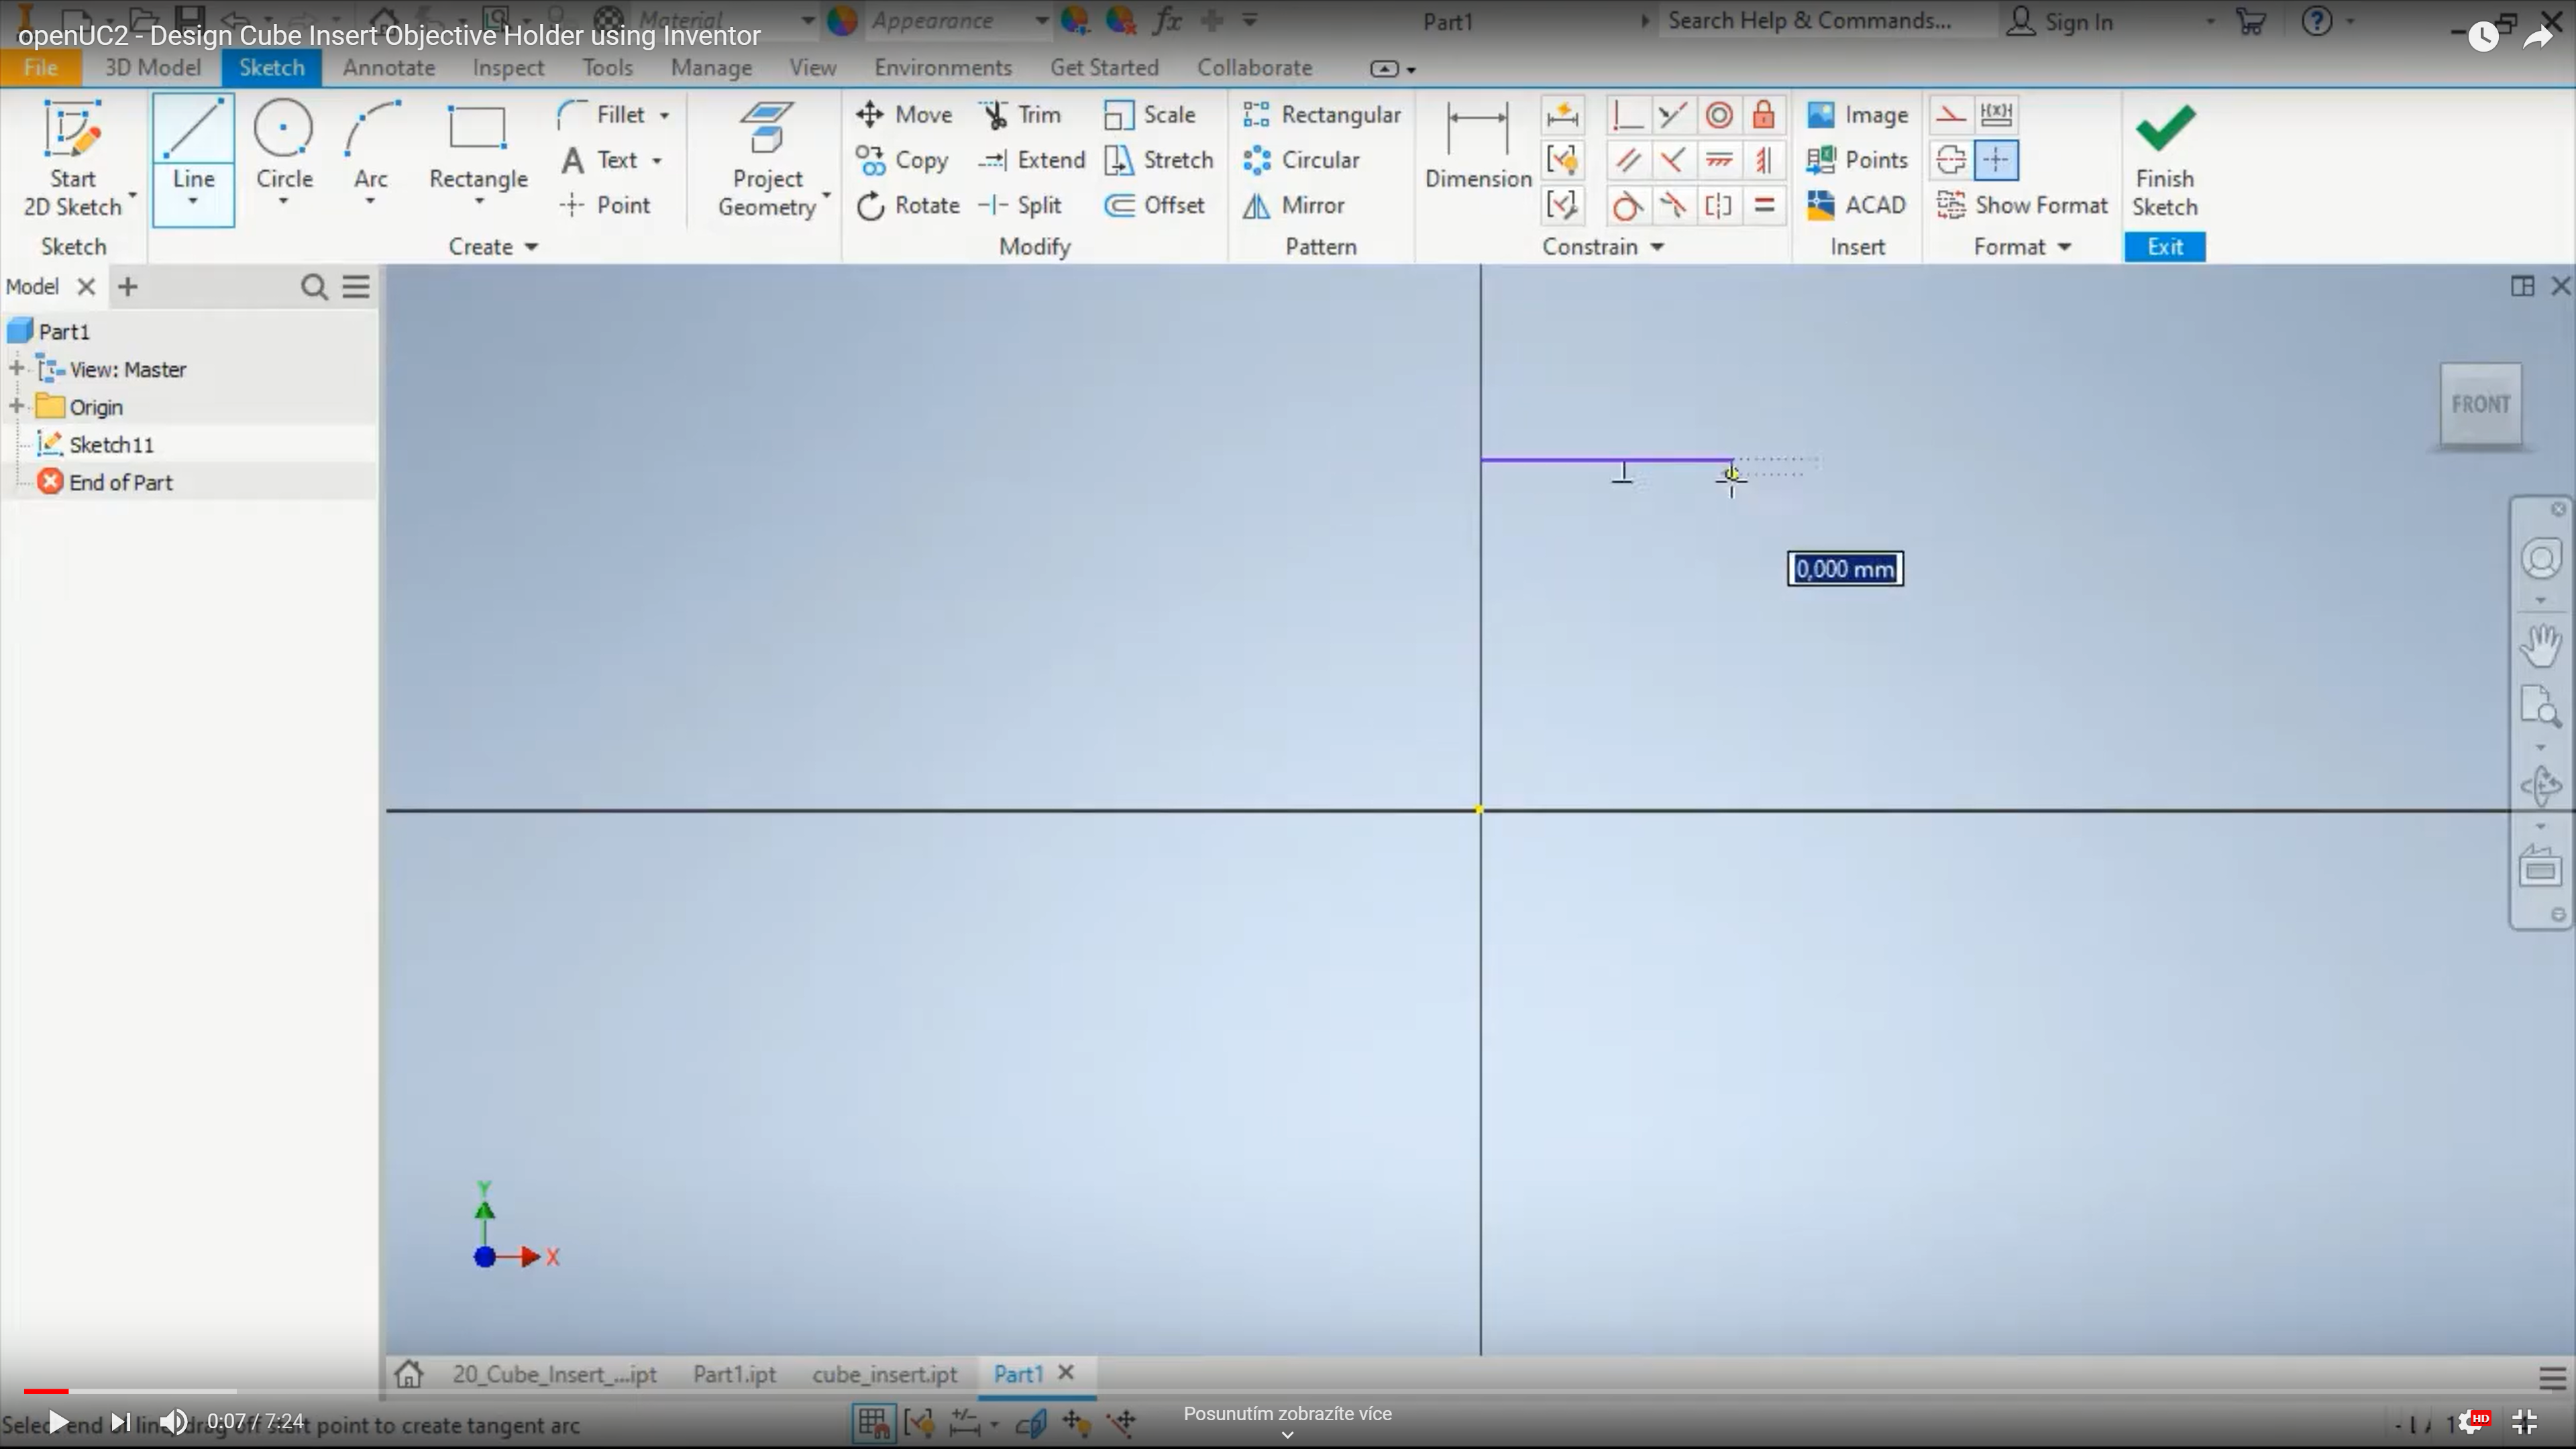This screenshot has height=1449, width=2576.
Task: Edit the 0.000 mm input field
Action: 1845,568
